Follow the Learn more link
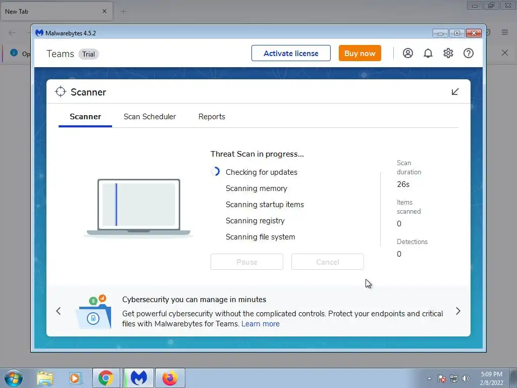This screenshot has height=388, width=517. click(x=261, y=324)
